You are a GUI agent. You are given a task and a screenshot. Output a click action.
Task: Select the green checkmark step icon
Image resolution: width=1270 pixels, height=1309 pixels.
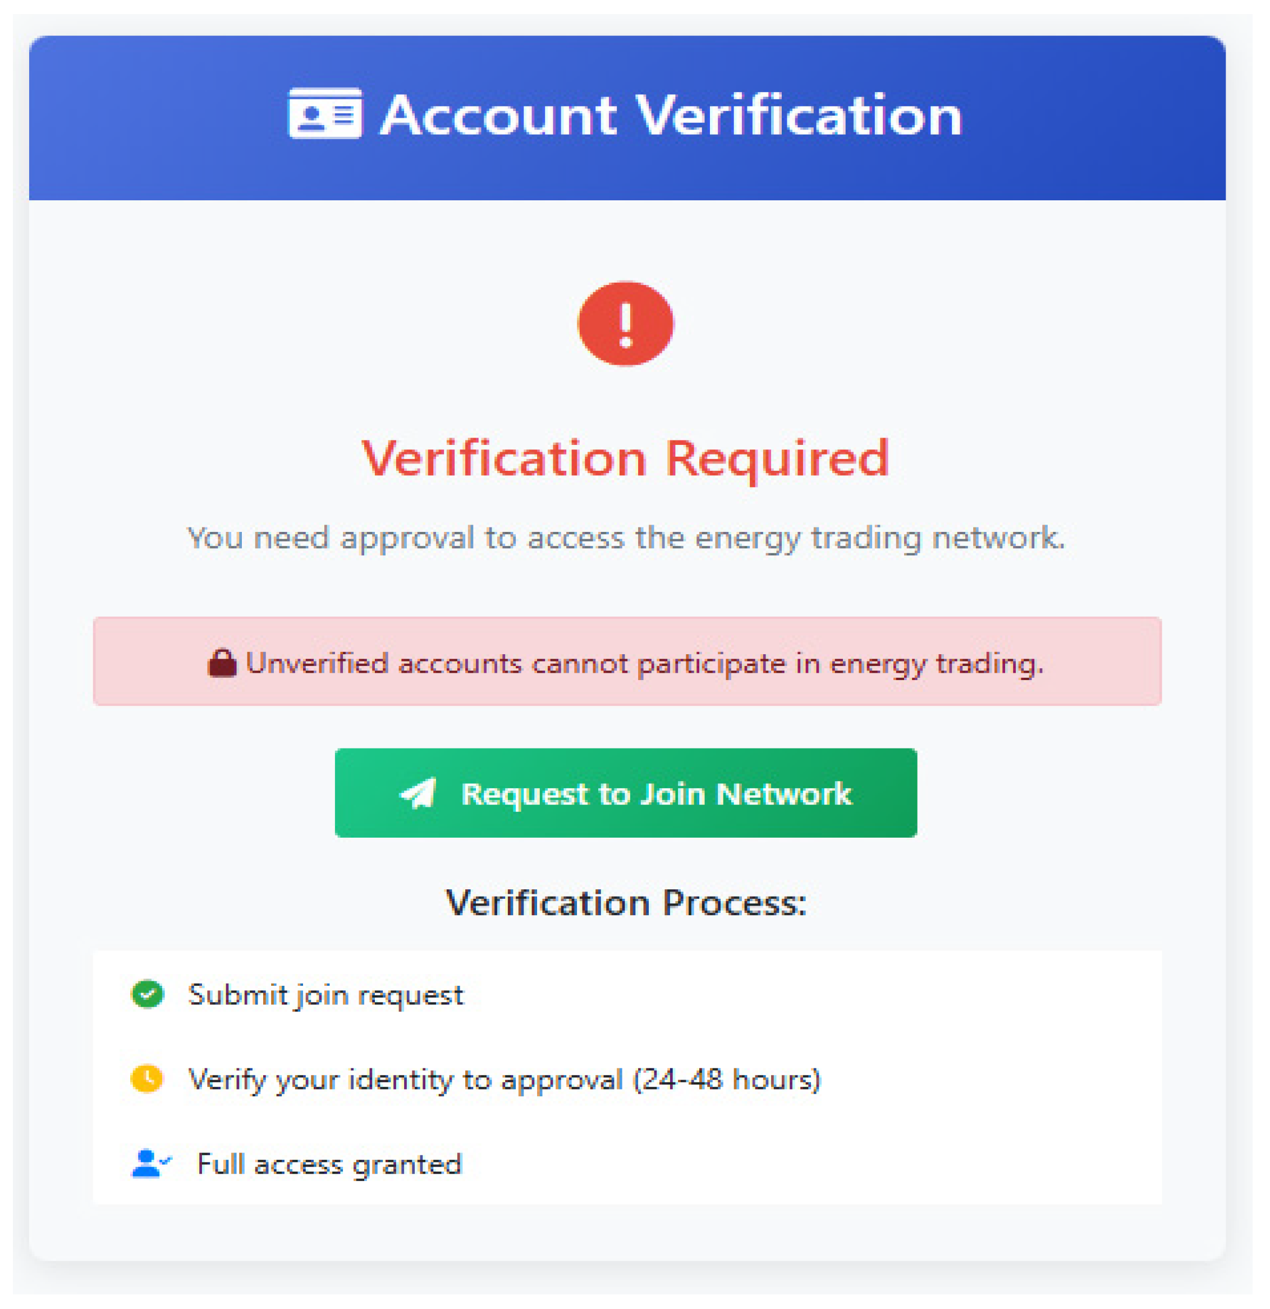[148, 994]
